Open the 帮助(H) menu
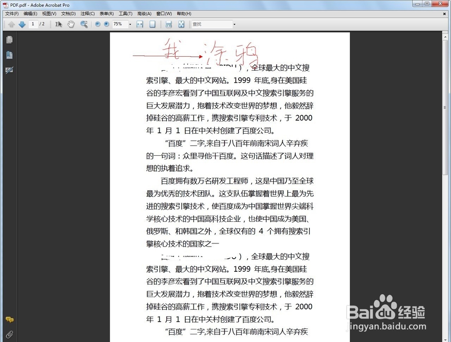Image resolution: width=451 pixels, height=342 pixels. pyautogui.click(x=184, y=13)
